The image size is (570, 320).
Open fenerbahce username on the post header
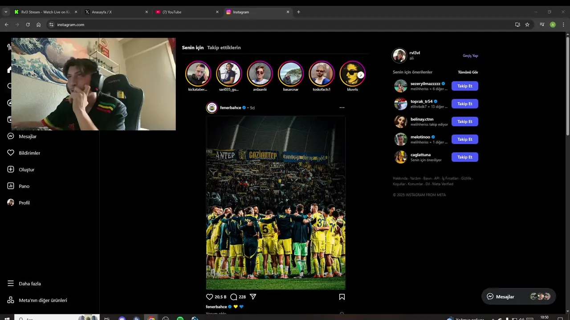230,108
